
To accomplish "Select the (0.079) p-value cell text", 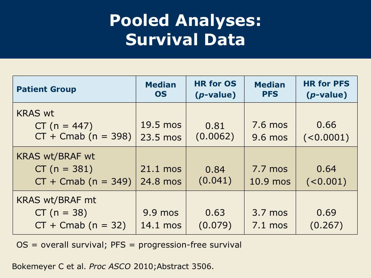I will click(x=215, y=225).
